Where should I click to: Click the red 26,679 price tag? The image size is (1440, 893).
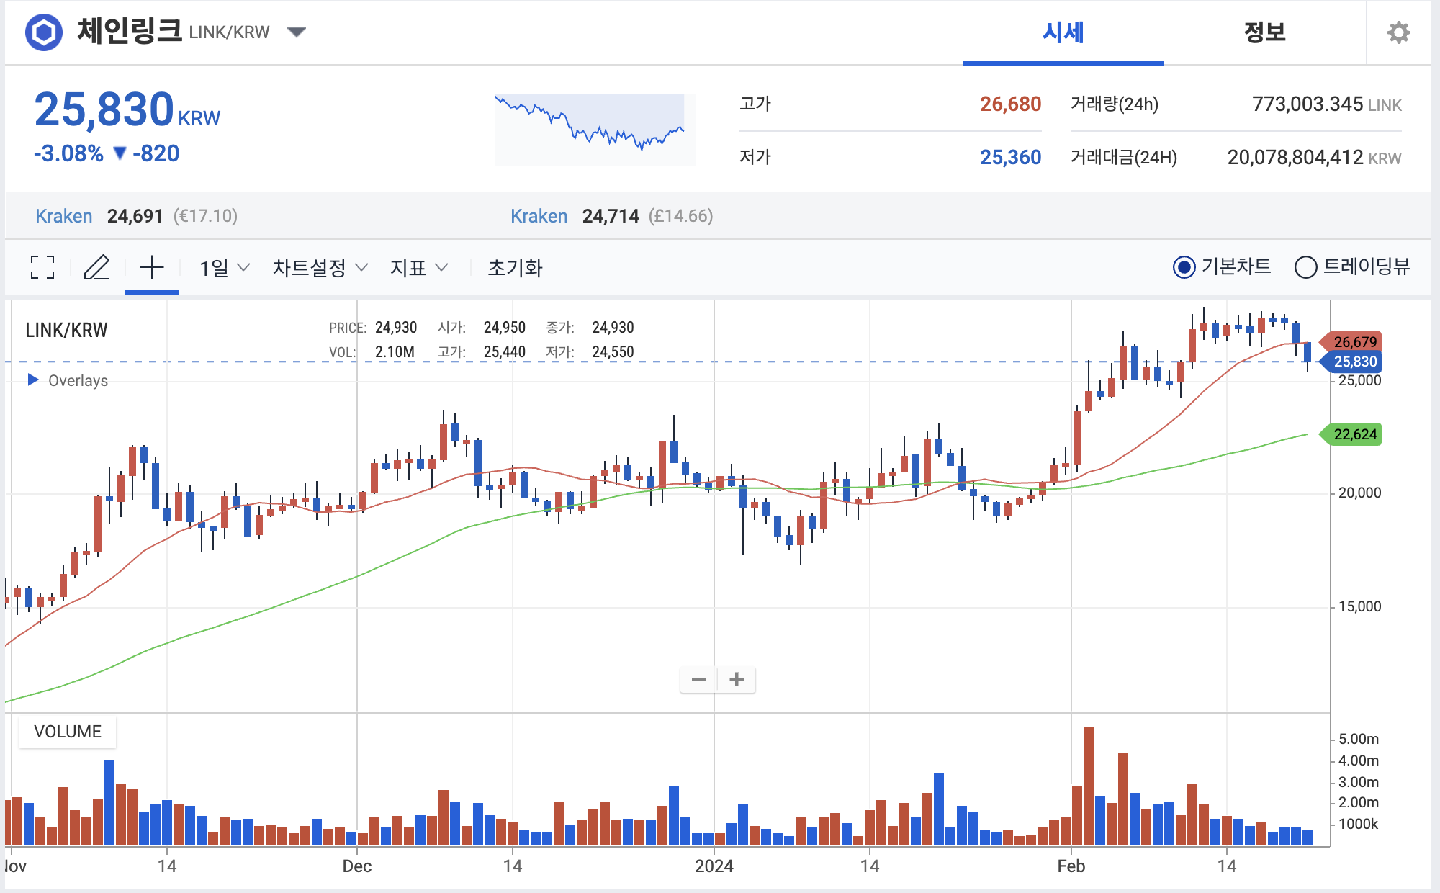point(1354,341)
